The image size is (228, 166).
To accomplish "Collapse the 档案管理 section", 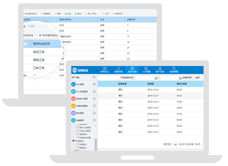I will [x=94, y=120].
